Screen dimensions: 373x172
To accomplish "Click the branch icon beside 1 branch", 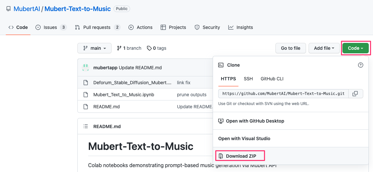I will [119, 48].
